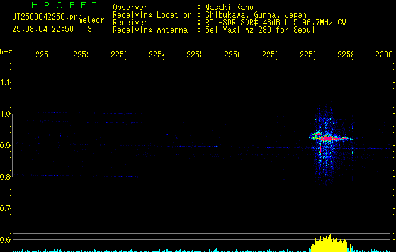
Task: Click the 2300 time axis label
Action: point(384,54)
